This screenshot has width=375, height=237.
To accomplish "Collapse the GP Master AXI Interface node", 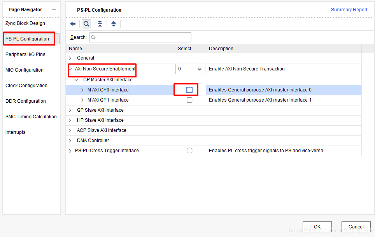I will point(76,80).
